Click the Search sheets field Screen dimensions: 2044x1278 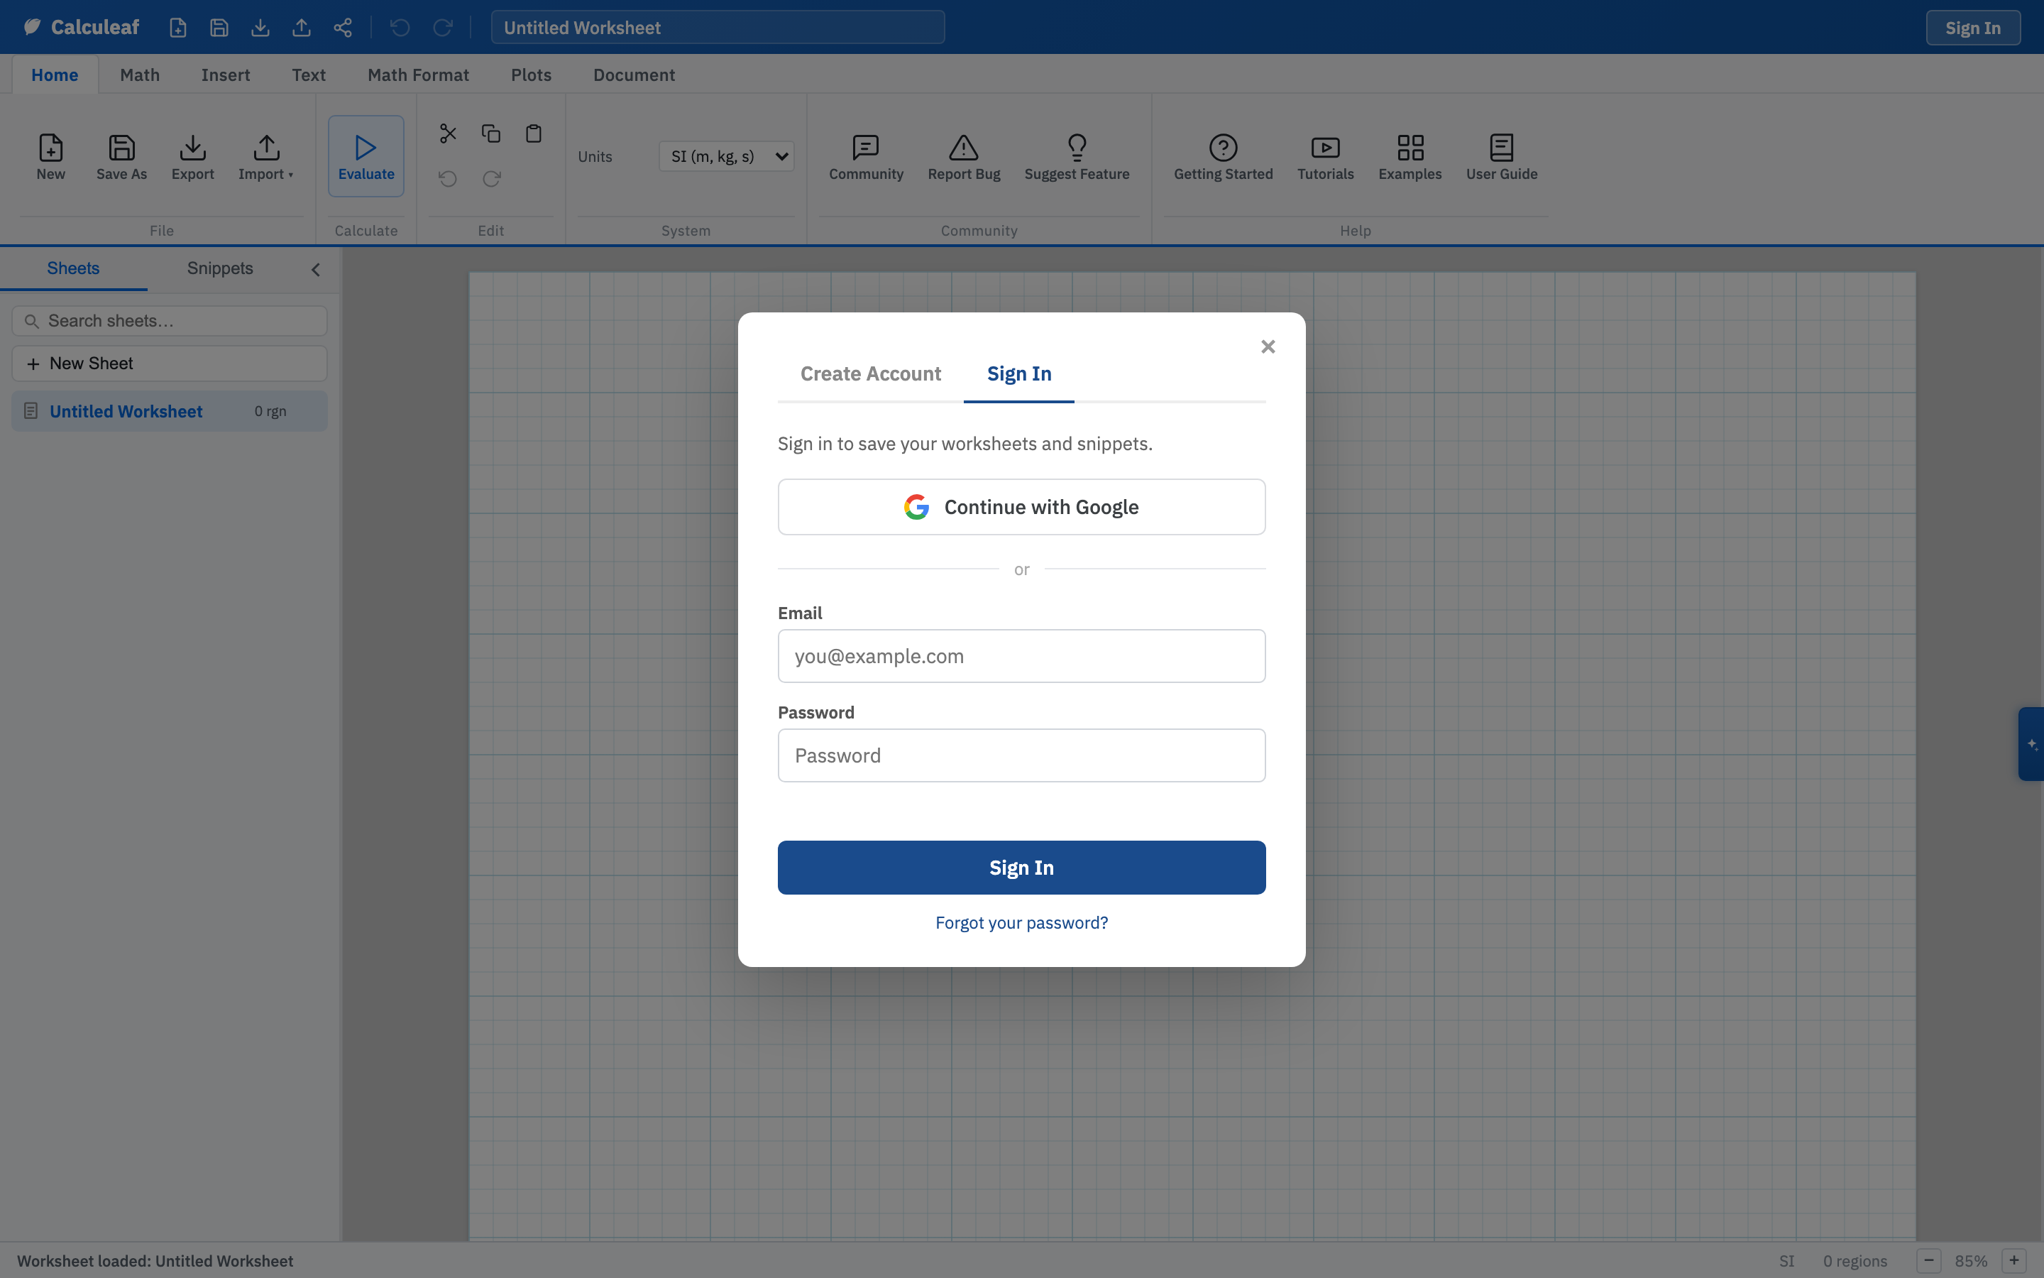coord(170,321)
